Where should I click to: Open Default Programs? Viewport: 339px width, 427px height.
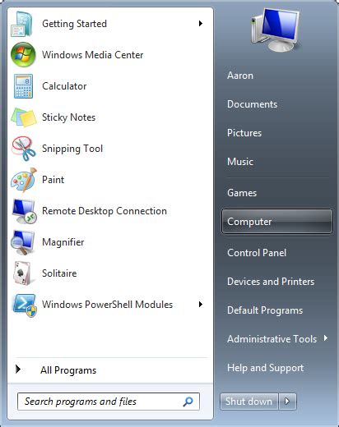click(265, 310)
